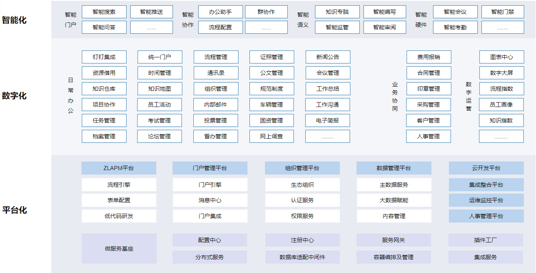The width and height of the screenshot is (536, 273).
Task: Click the ZLAPM平台 header
Action: click(118, 168)
